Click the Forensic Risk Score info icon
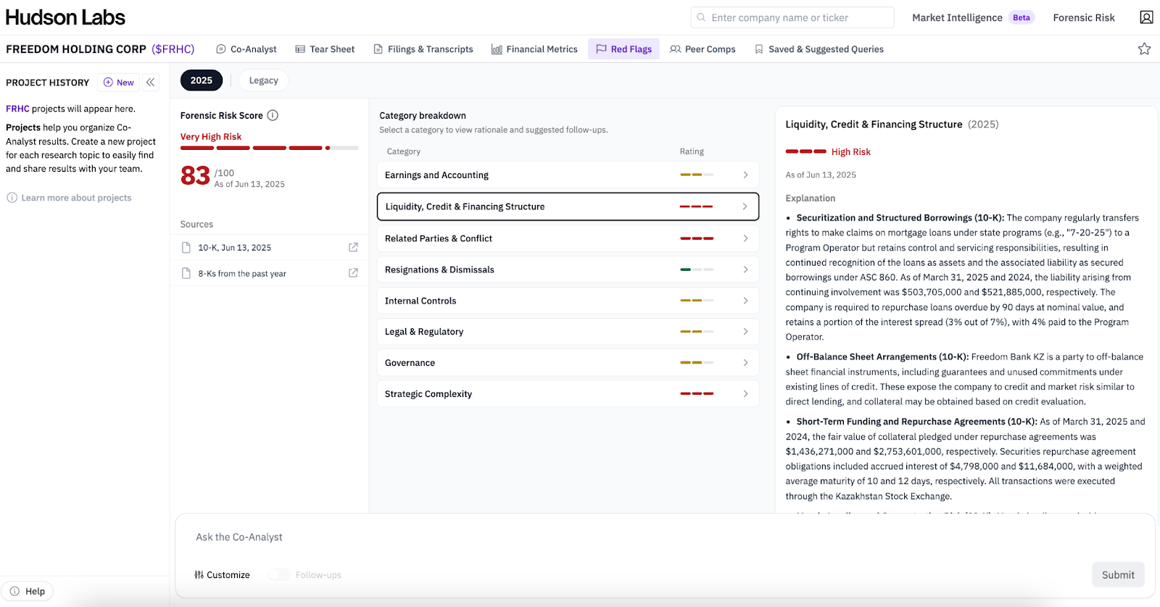 [273, 115]
